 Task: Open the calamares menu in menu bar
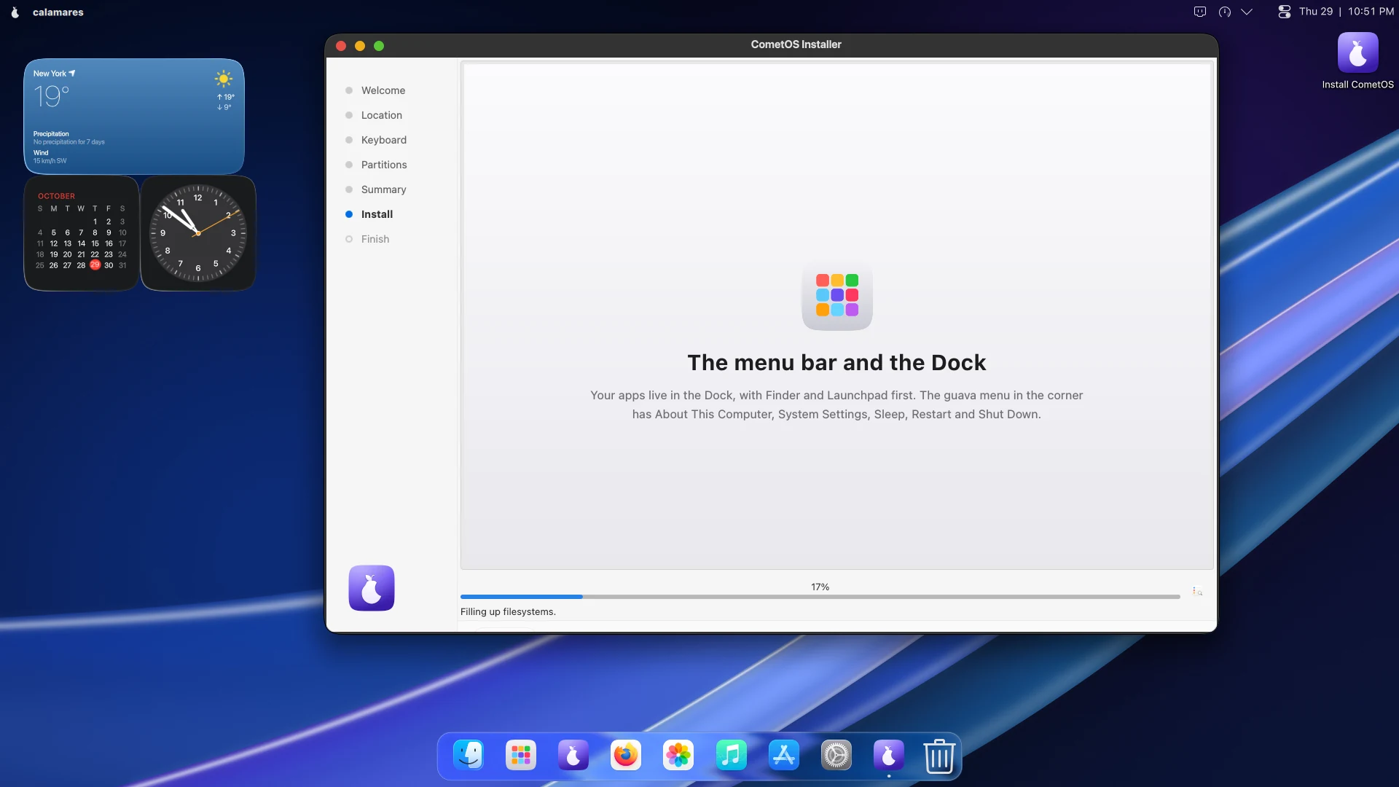tap(58, 12)
